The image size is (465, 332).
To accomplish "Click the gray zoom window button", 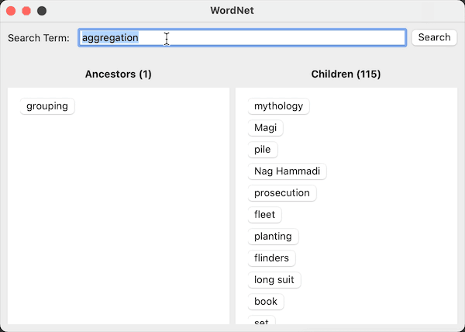I will pyautogui.click(x=42, y=11).
